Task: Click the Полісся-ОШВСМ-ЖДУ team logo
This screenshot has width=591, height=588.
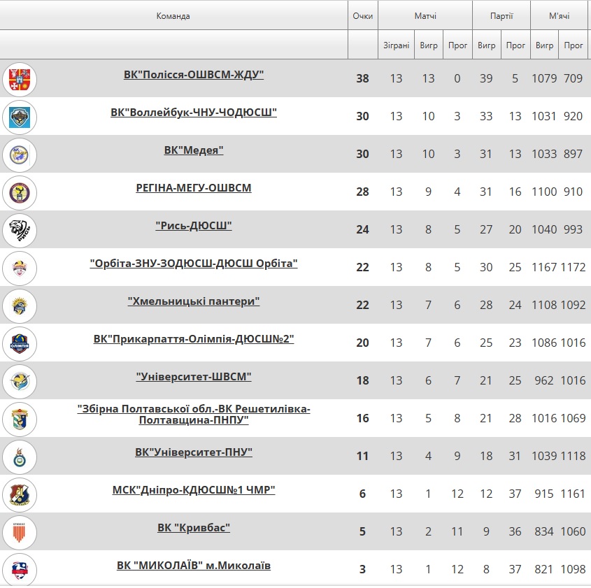Action: pyautogui.click(x=20, y=80)
